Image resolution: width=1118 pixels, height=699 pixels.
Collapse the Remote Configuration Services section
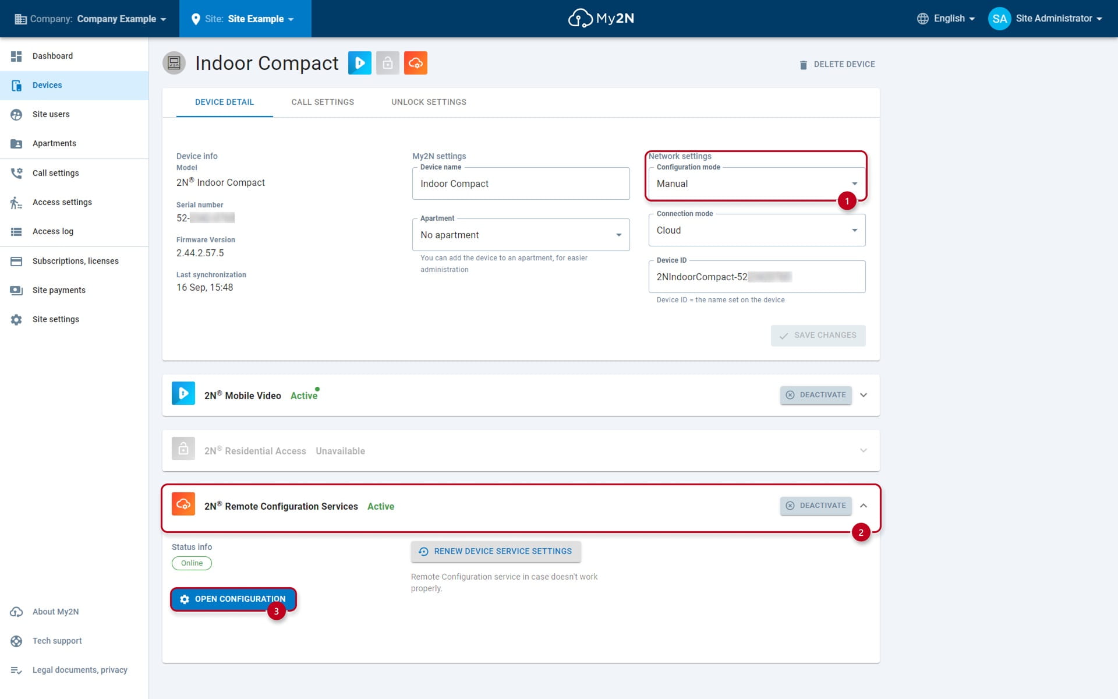point(864,506)
